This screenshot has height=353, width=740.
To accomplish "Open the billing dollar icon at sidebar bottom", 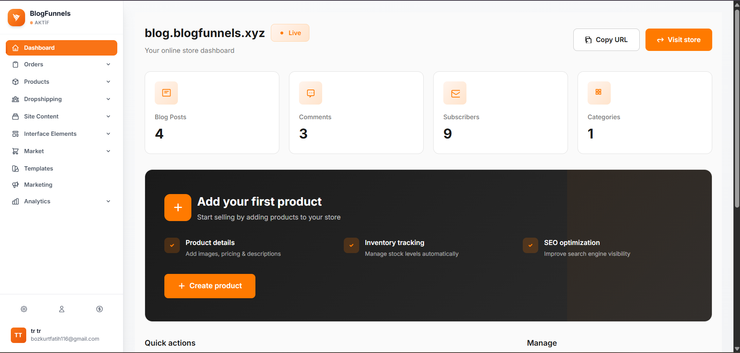I will (x=100, y=309).
